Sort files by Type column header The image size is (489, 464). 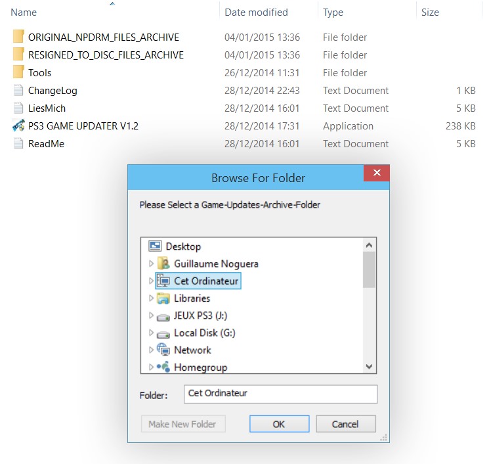333,12
